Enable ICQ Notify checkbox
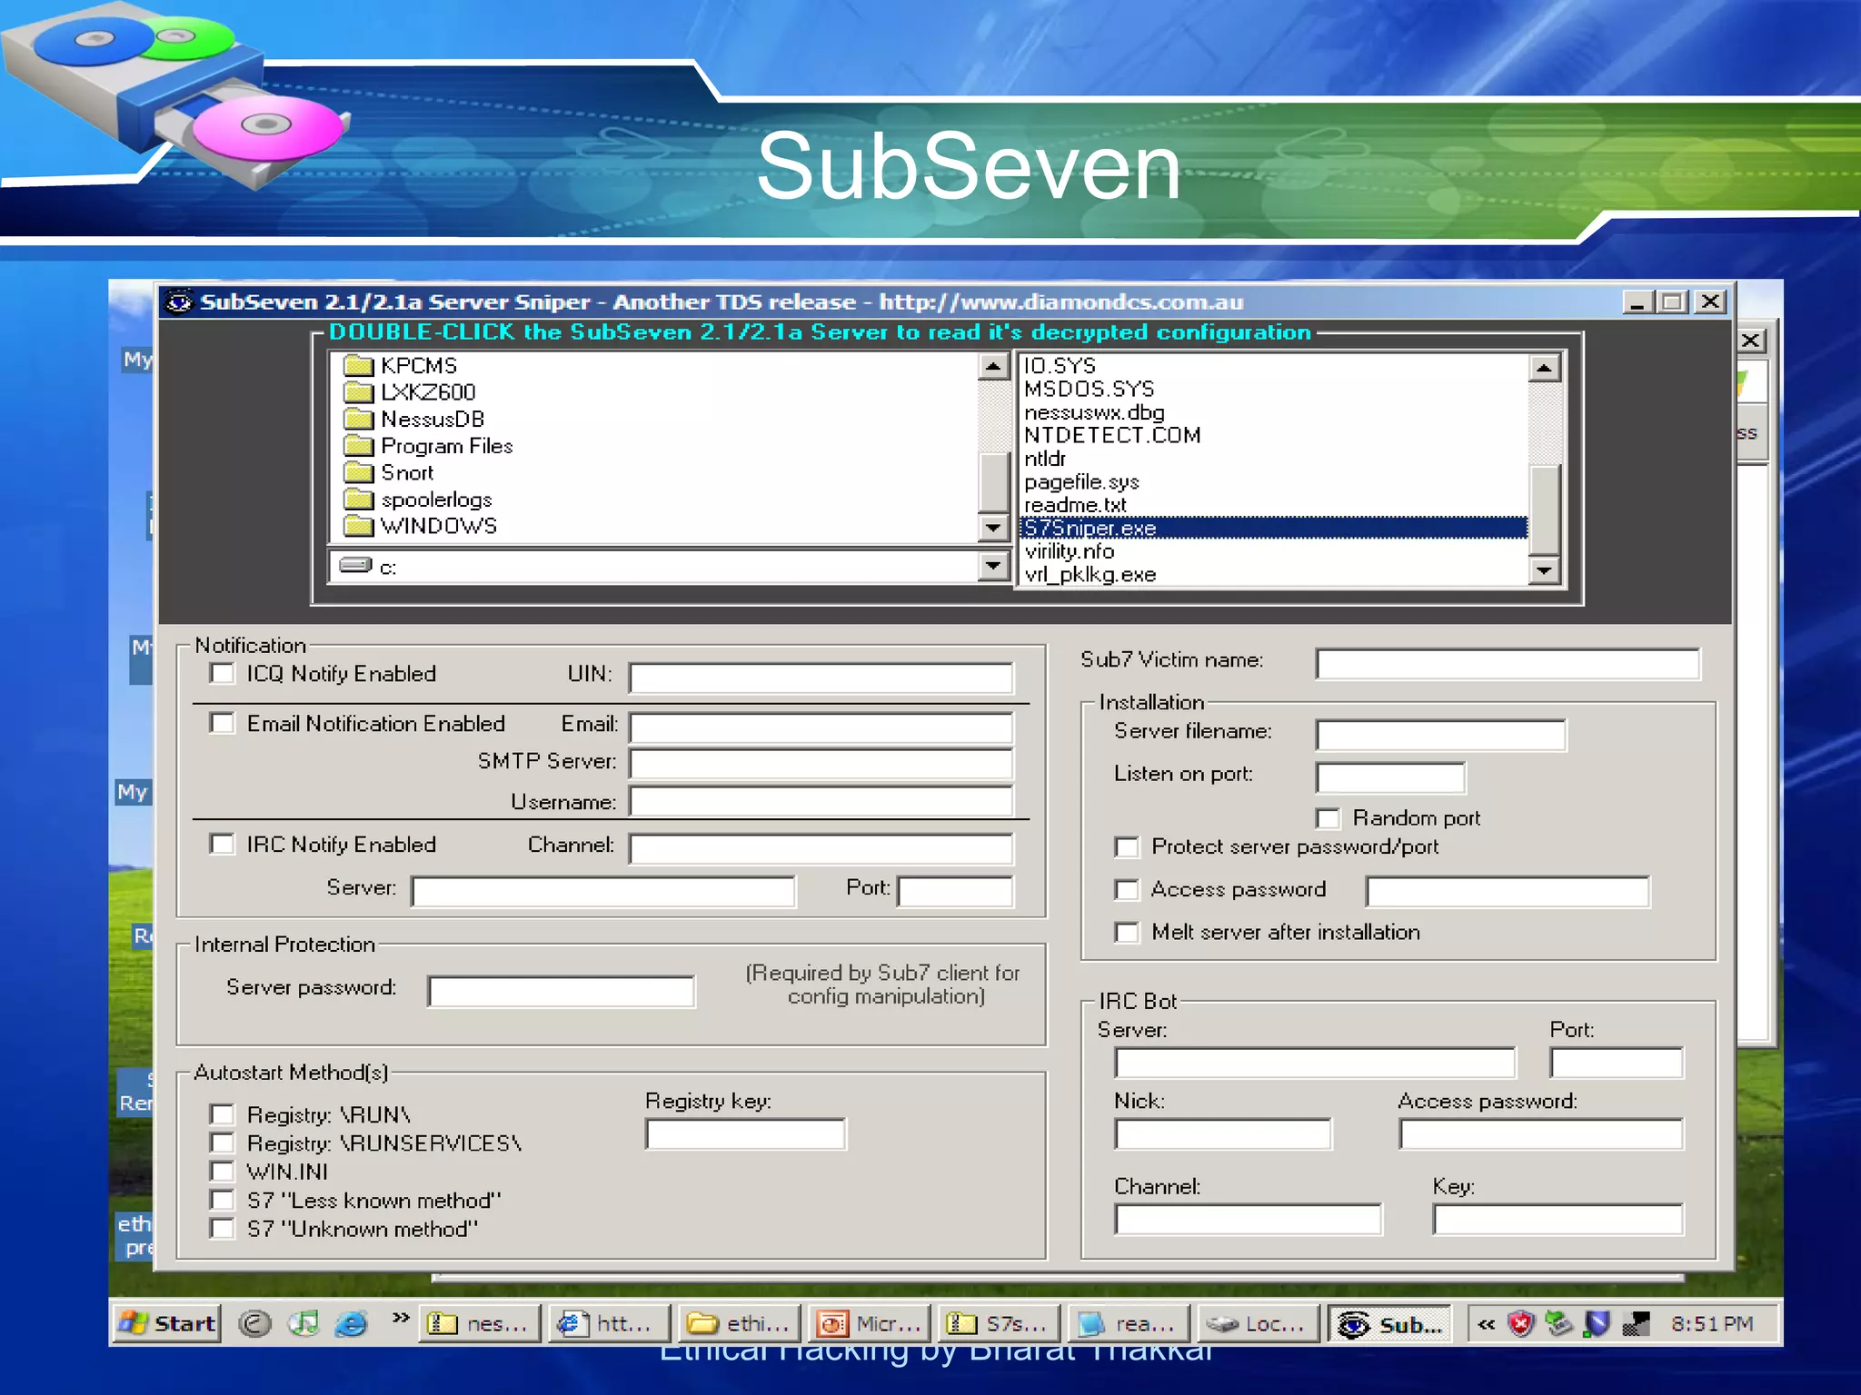This screenshot has width=1861, height=1395. [222, 674]
